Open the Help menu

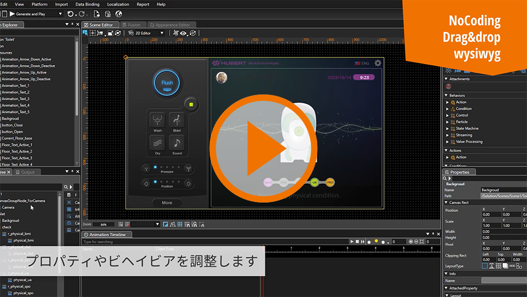[161, 4]
